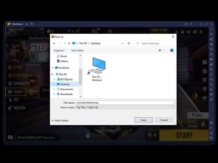Click the Android home icon in the sidebar

[211, 133]
